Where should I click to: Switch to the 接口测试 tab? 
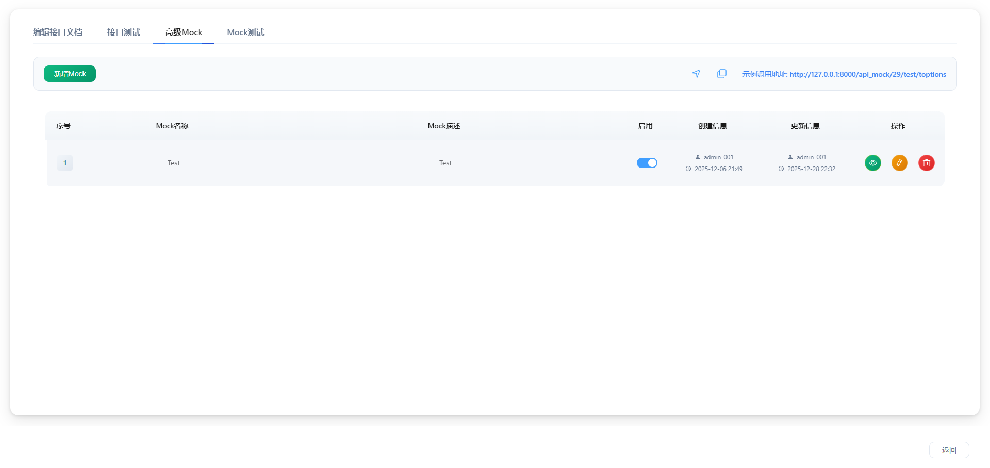(x=124, y=32)
